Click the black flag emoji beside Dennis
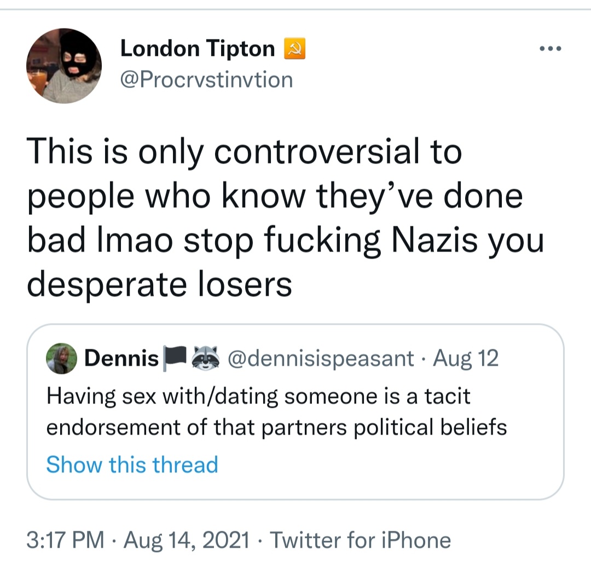 [175, 358]
